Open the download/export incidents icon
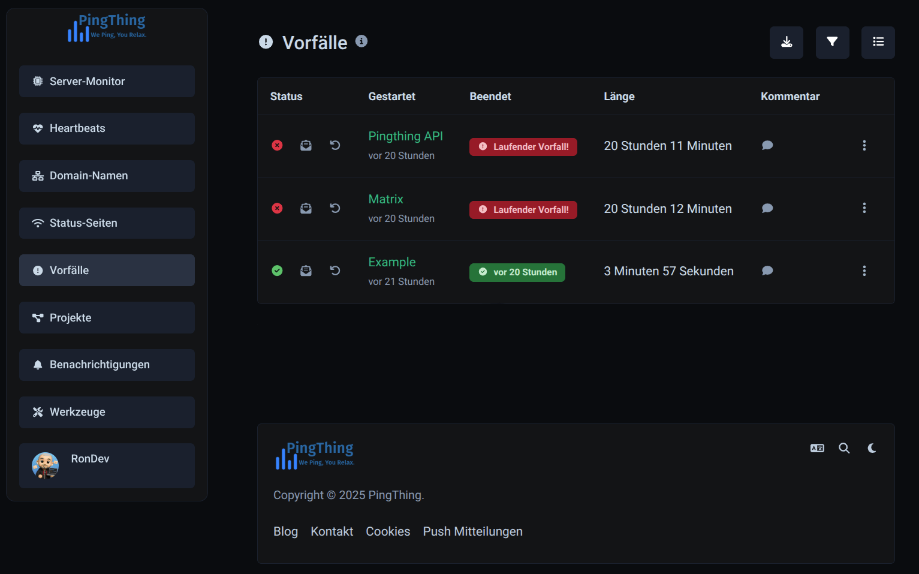919x574 pixels. (x=786, y=42)
